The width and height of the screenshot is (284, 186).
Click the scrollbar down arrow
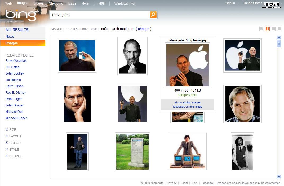(x=279, y=176)
